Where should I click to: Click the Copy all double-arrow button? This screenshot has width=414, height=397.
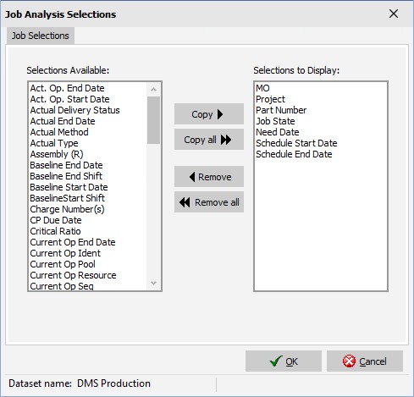click(209, 140)
